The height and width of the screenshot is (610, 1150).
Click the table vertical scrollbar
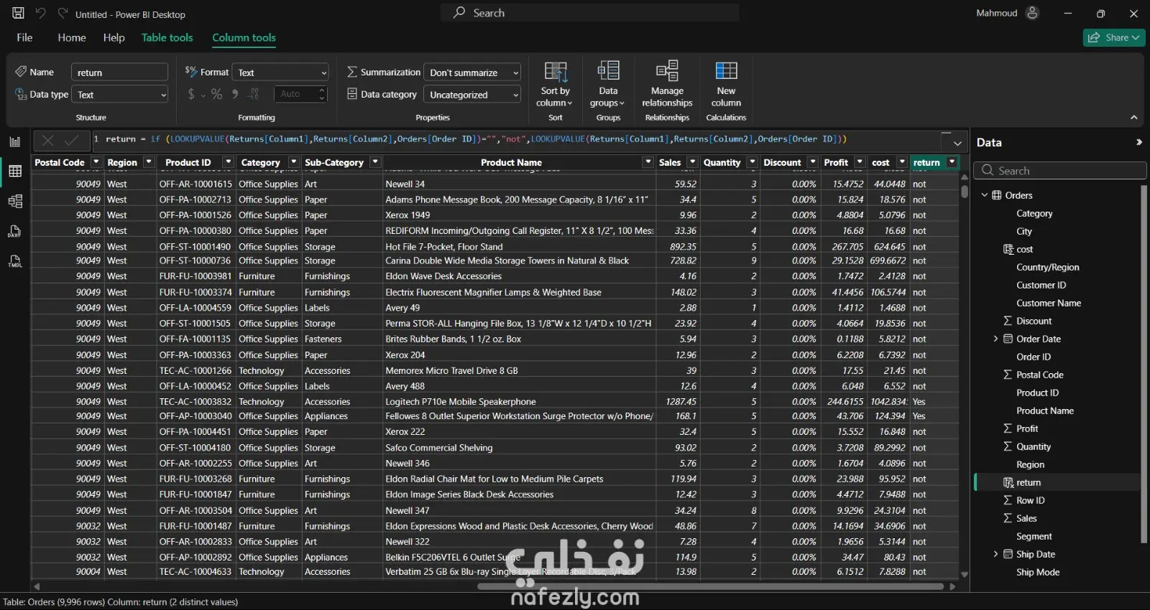[x=965, y=191]
